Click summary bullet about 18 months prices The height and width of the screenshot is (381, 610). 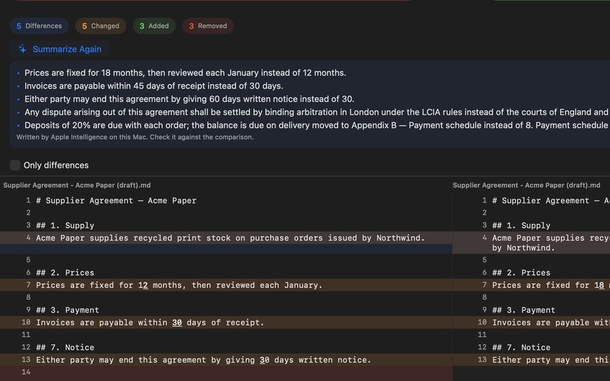click(185, 73)
